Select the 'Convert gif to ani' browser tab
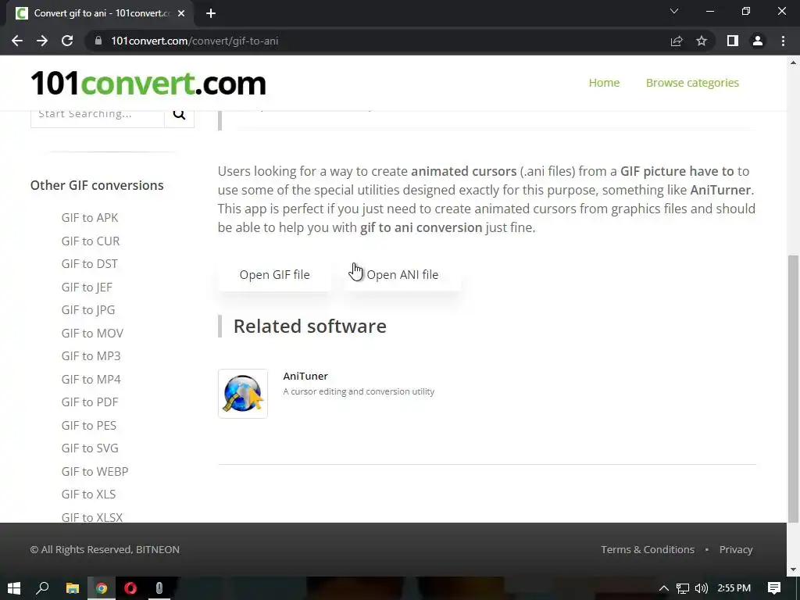Image resolution: width=800 pixels, height=600 pixels. (x=100, y=13)
